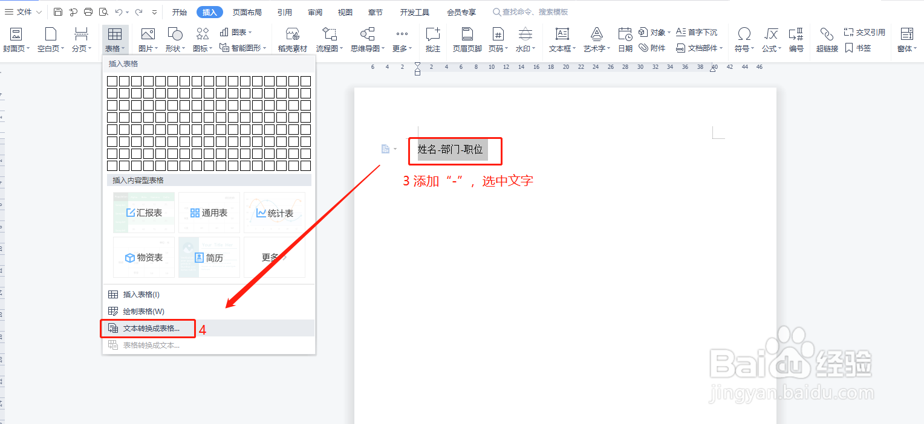Insert a 书签 (Bookmark) with its icon
Viewport: 924px width, 424px height.
click(859, 48)
